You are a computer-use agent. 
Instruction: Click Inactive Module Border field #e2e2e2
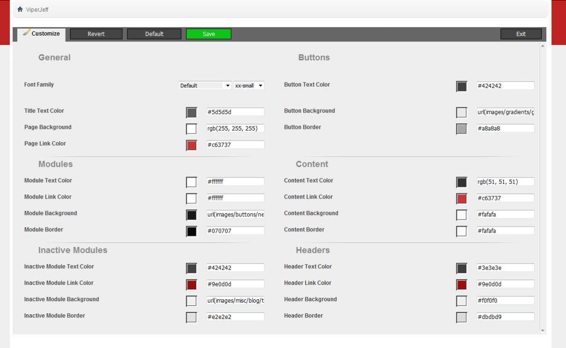(x=235, y=317)
